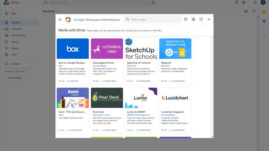This screenshot has height=151, width=269.
Task: Open Marketplace settings gear
Action: [193, 19]
